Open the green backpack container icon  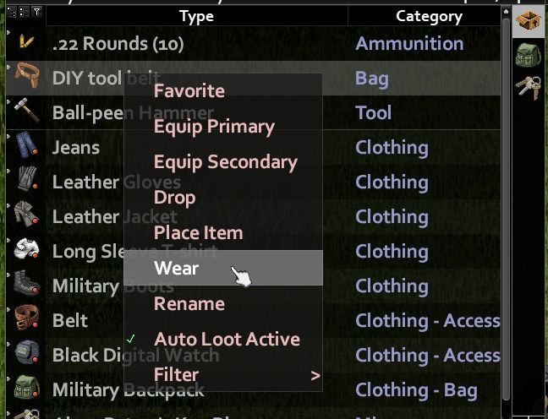point(528,55)
